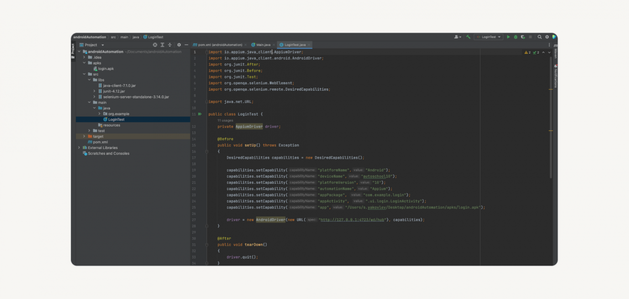Close the pom.xml editor tab

pos(246,45)
